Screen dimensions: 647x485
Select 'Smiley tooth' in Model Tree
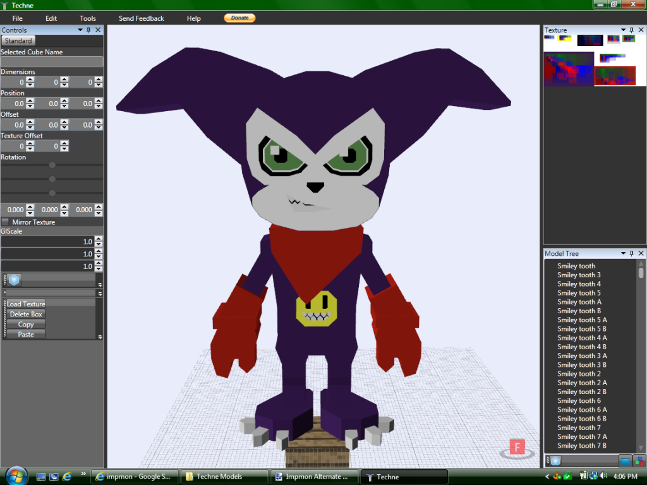[x=576, y=266]
